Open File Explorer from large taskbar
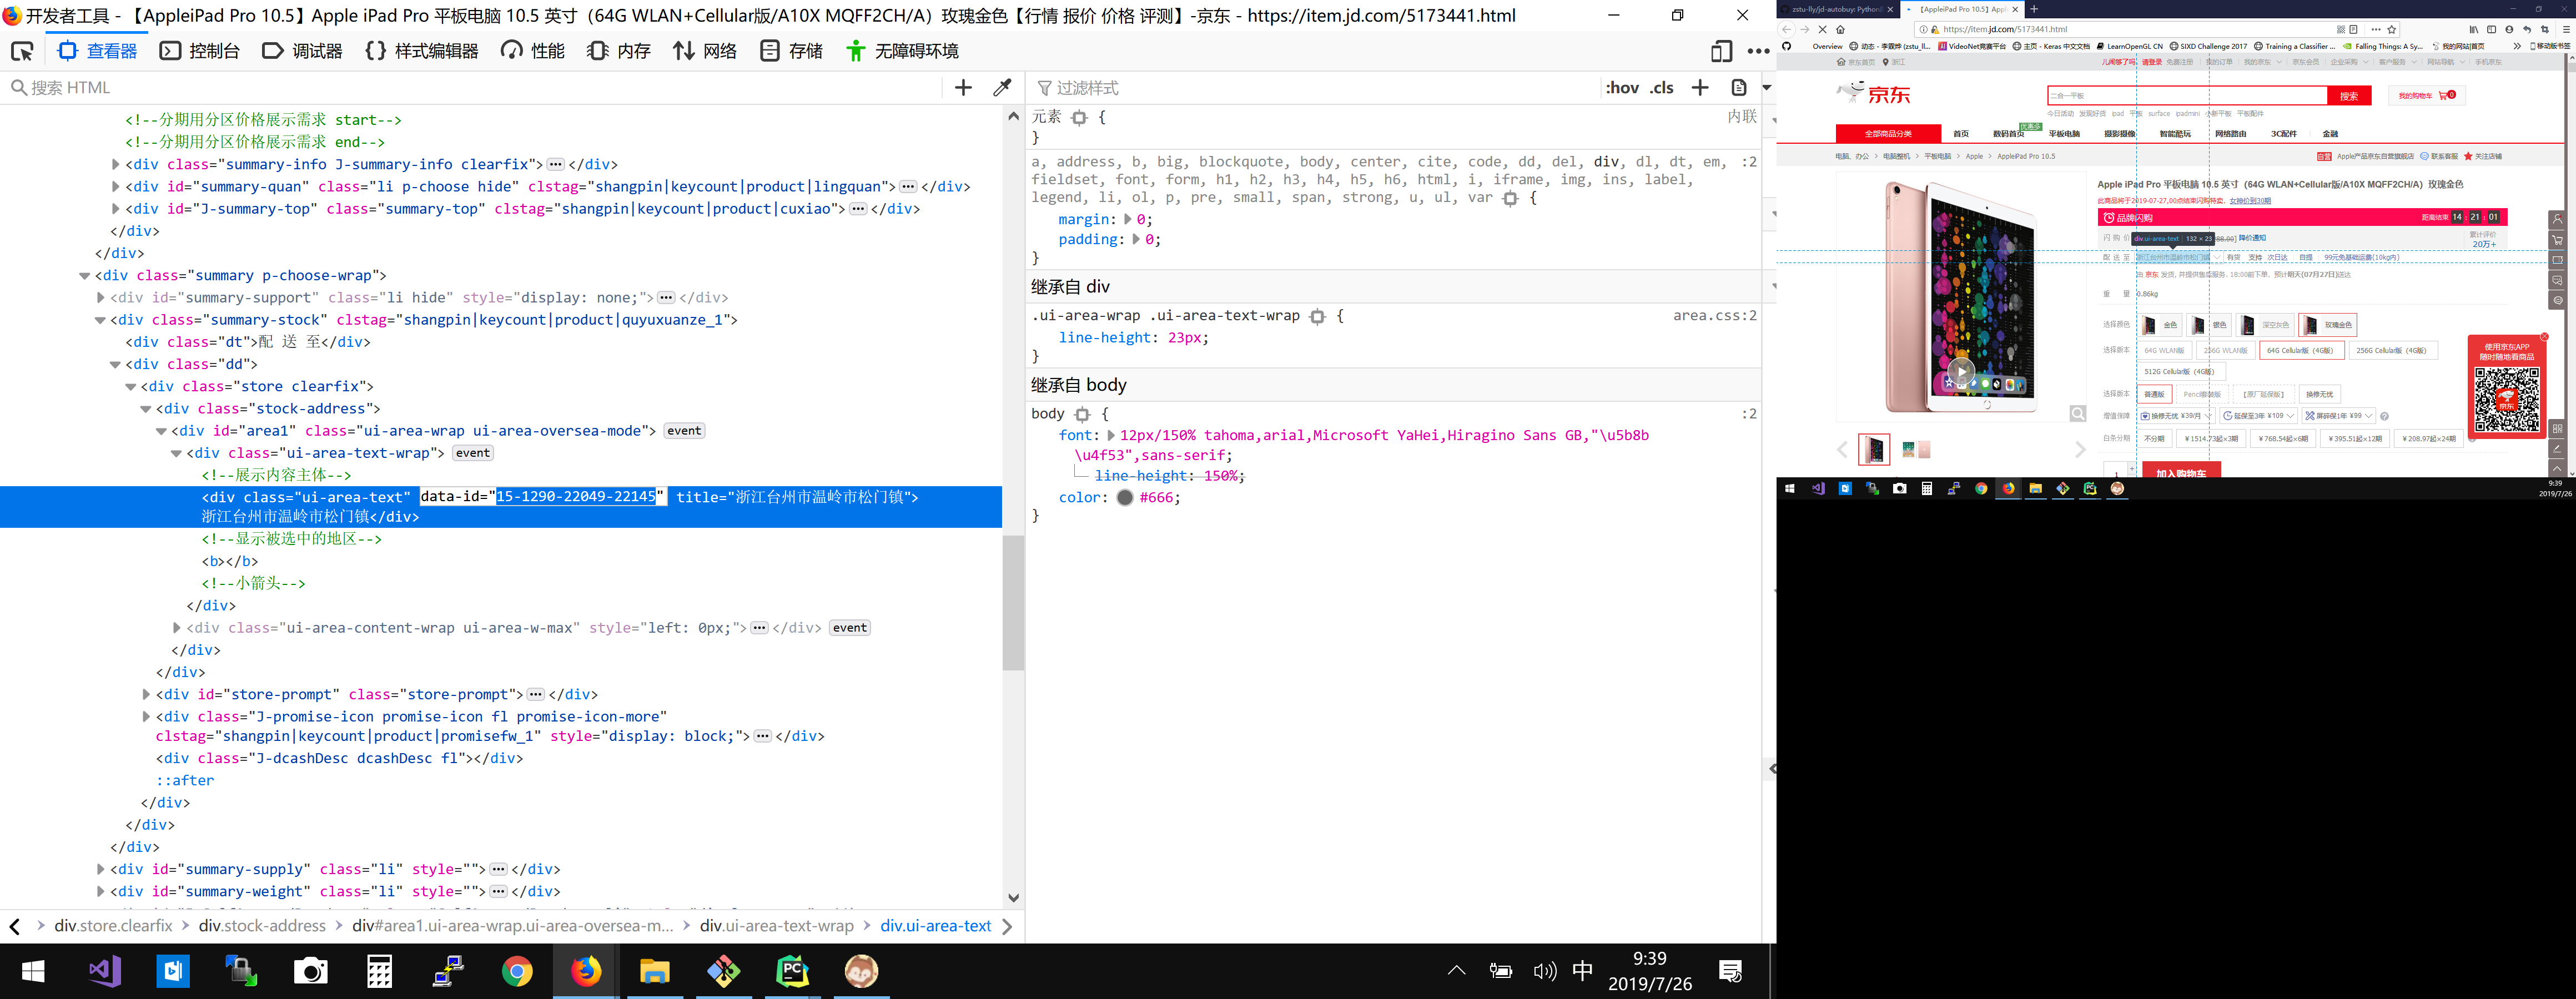 click(x=655, y=971)
